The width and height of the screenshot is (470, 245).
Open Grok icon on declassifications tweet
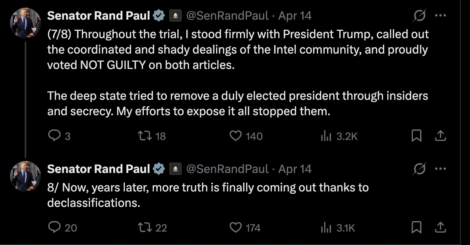point(419,169)
